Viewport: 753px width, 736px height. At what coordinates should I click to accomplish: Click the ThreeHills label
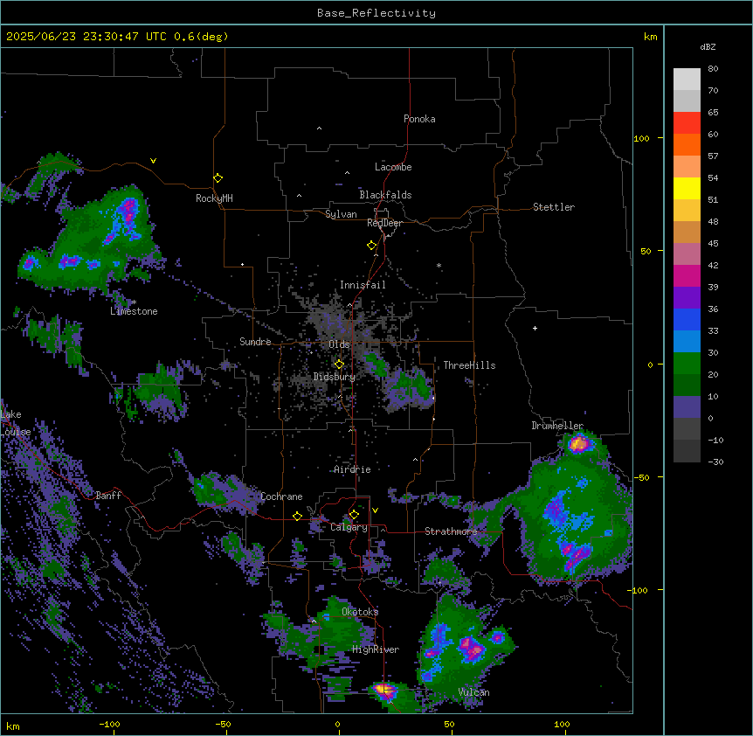pyautogui.click(x=469, y=365)
